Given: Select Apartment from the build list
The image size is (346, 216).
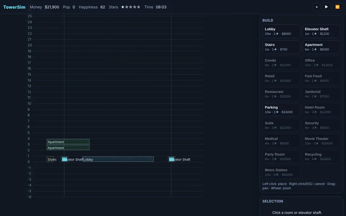Looking at the screenshot, I should pos(321,47).
